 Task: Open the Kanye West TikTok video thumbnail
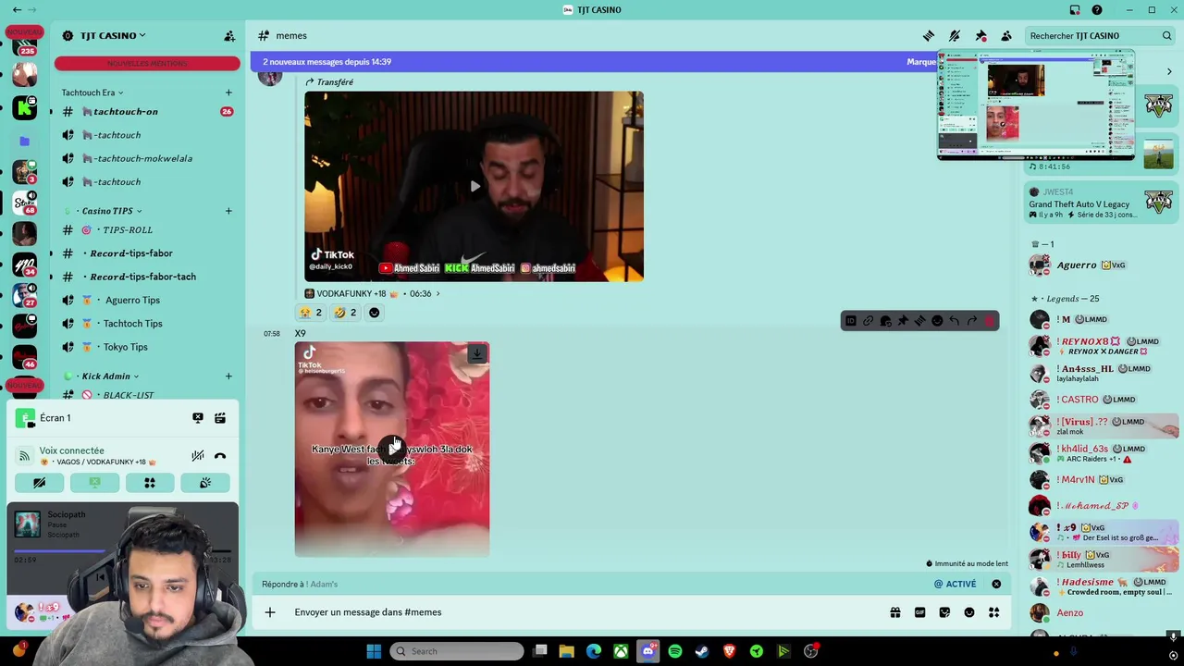(x=392, y=450)
